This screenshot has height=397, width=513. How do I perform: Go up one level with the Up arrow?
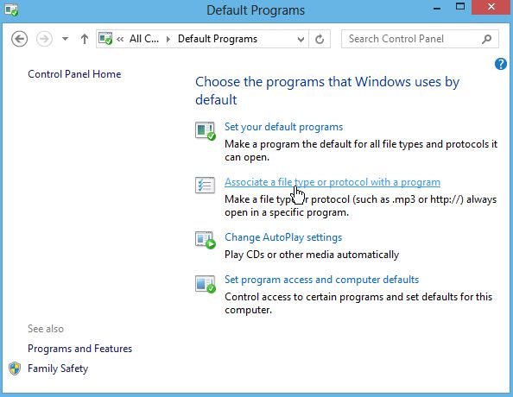click(x=85, y=39)
